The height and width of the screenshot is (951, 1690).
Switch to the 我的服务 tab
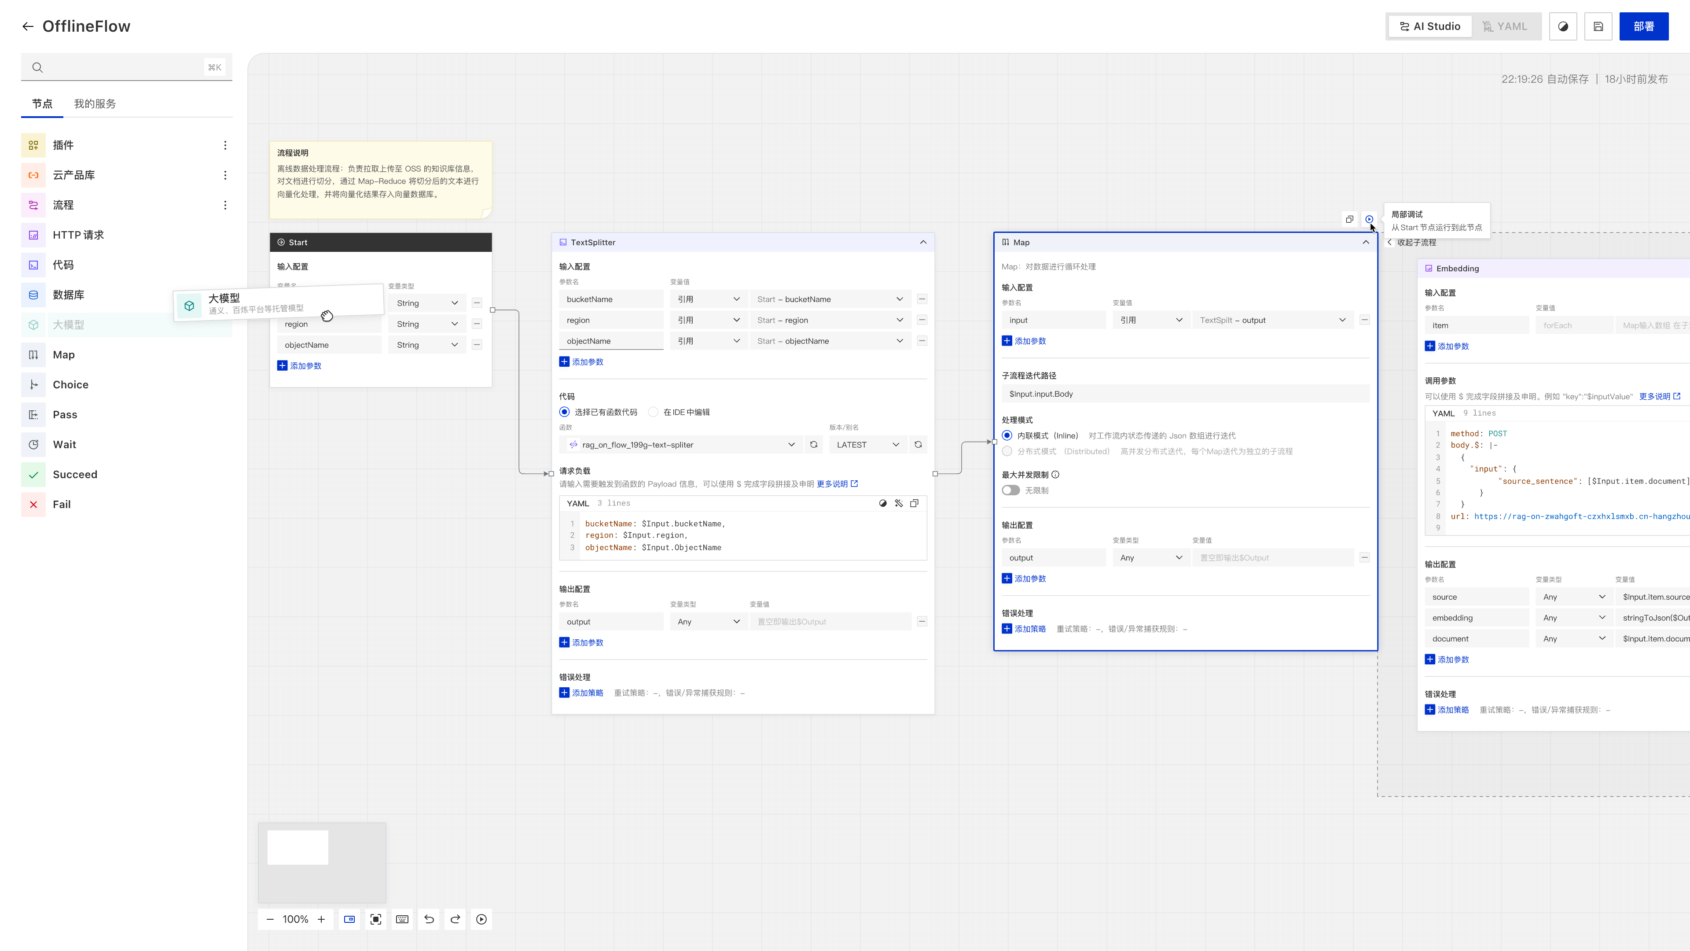pyautogui.click(x=95, y=104)
